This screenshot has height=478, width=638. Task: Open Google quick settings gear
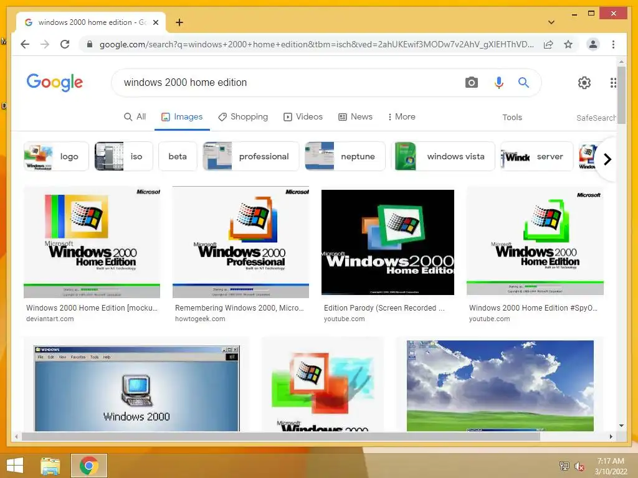point(584,83)
